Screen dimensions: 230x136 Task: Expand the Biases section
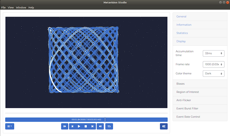(x=200, y=84)
